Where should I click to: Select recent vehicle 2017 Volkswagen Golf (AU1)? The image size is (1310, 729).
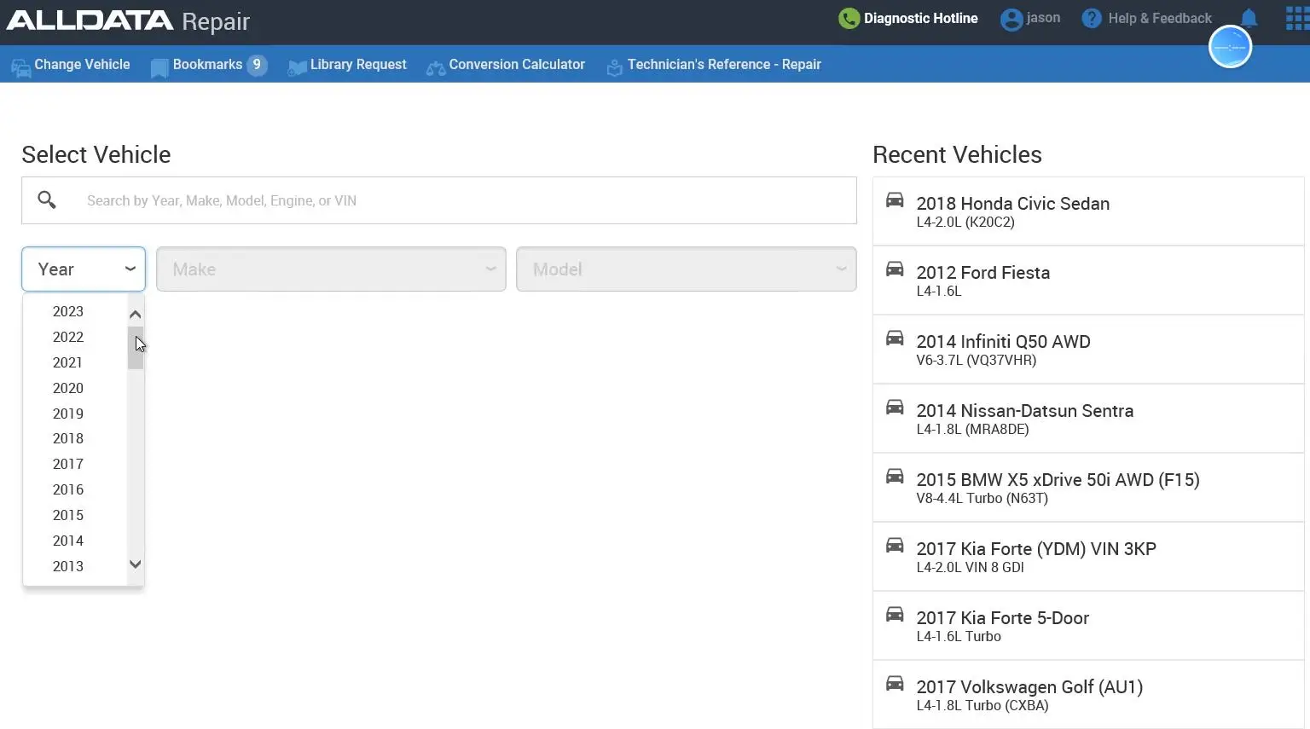click(x=1088, y=695)
